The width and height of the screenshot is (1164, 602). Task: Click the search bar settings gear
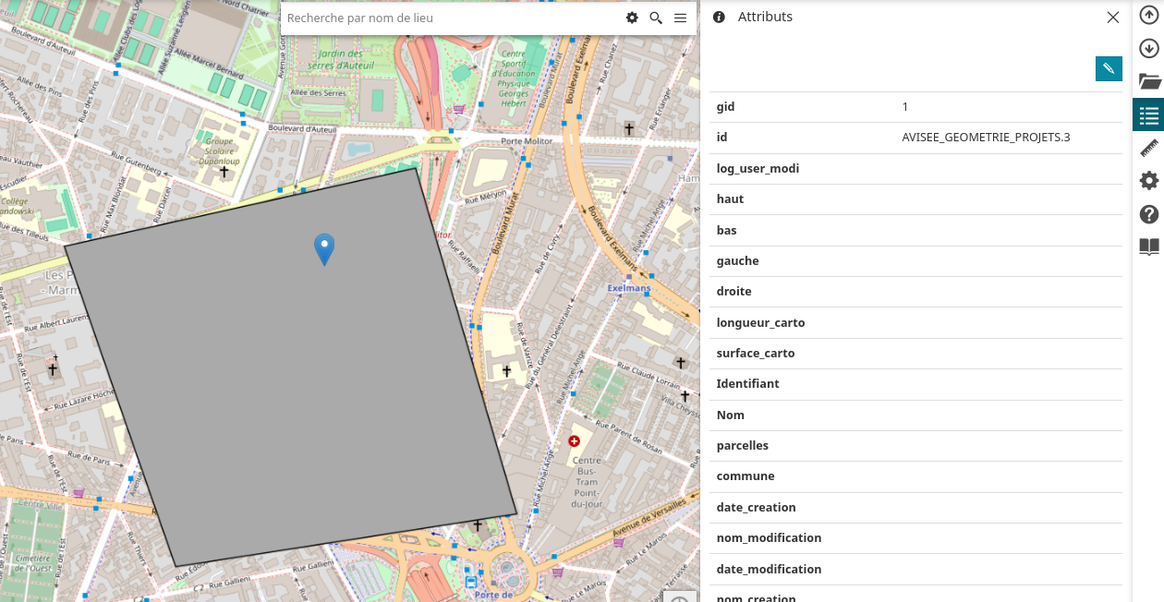click(x=632, y=18)
